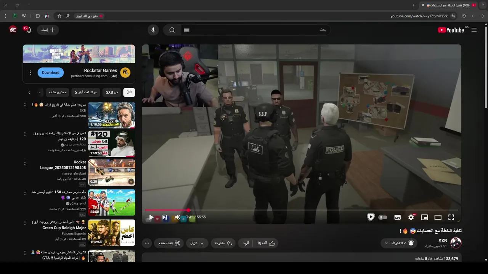The width and height of the screenshot is (488, 274).
Task: Open the nasser alwabari channel name
Action: click(74, 174)
